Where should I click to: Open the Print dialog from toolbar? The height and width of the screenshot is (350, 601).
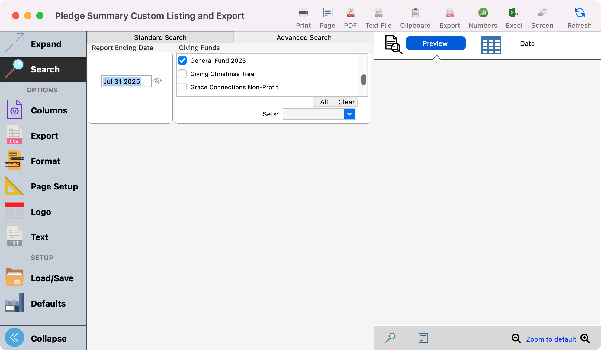(303, 17)
